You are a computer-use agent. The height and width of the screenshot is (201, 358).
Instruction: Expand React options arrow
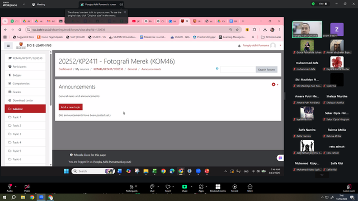coord(173,186)
